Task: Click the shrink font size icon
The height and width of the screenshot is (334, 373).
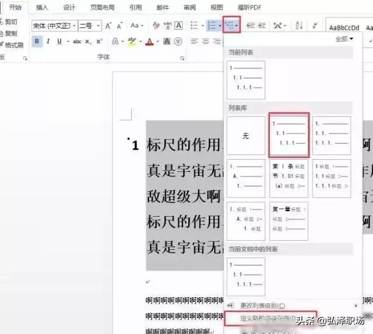Action: click(119, 26)
